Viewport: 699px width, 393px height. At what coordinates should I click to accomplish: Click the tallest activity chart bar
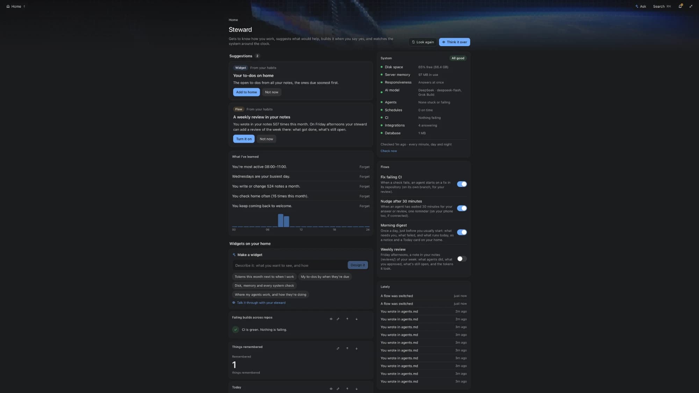(x=281, y=220)
